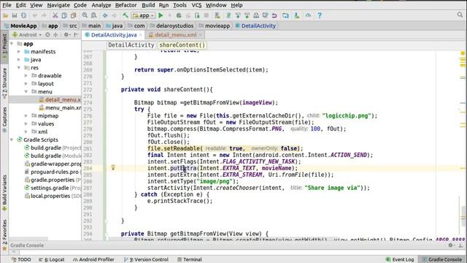The width and height of the screenshot is (467, 263).
Task: Click the Cut scissors icon
Action: pos(55,15)
